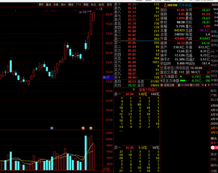Click 总额 value 66.1亿
Image resolution: width=218 pixels, height=173 pixels.
pyautogui.click(x=205, y=30)
